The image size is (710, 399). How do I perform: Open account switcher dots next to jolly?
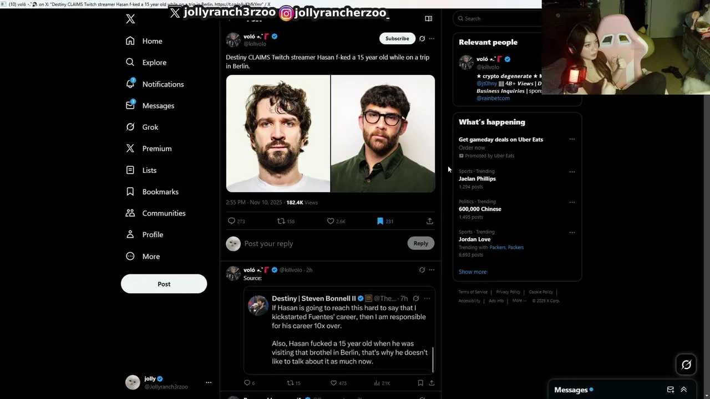pyautogui.click(x=209, y=382)
